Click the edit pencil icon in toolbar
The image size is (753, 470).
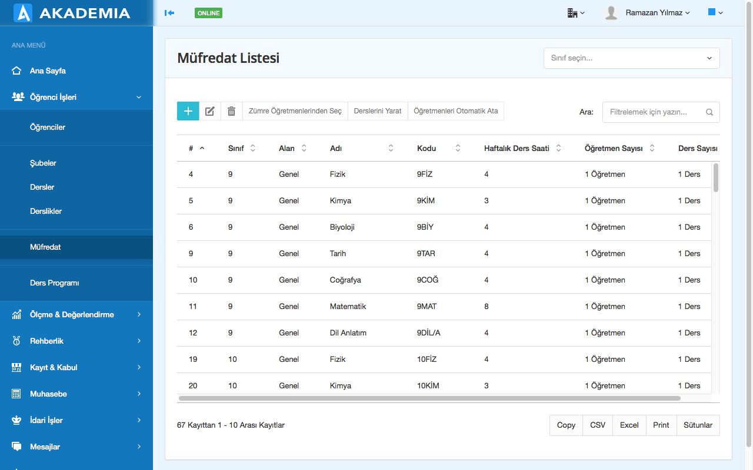(x=209, y=111)
